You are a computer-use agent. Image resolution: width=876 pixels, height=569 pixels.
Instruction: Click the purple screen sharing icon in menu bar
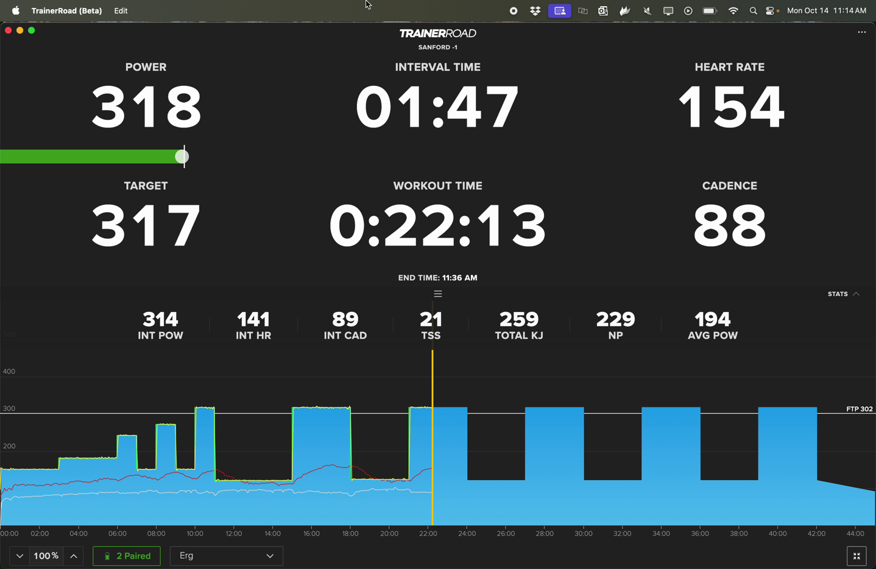pyautogui.click(x=560, y=11)
